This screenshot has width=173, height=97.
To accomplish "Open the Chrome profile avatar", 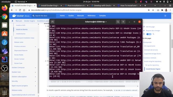I will pyautogui.click(x=166, y=10).
